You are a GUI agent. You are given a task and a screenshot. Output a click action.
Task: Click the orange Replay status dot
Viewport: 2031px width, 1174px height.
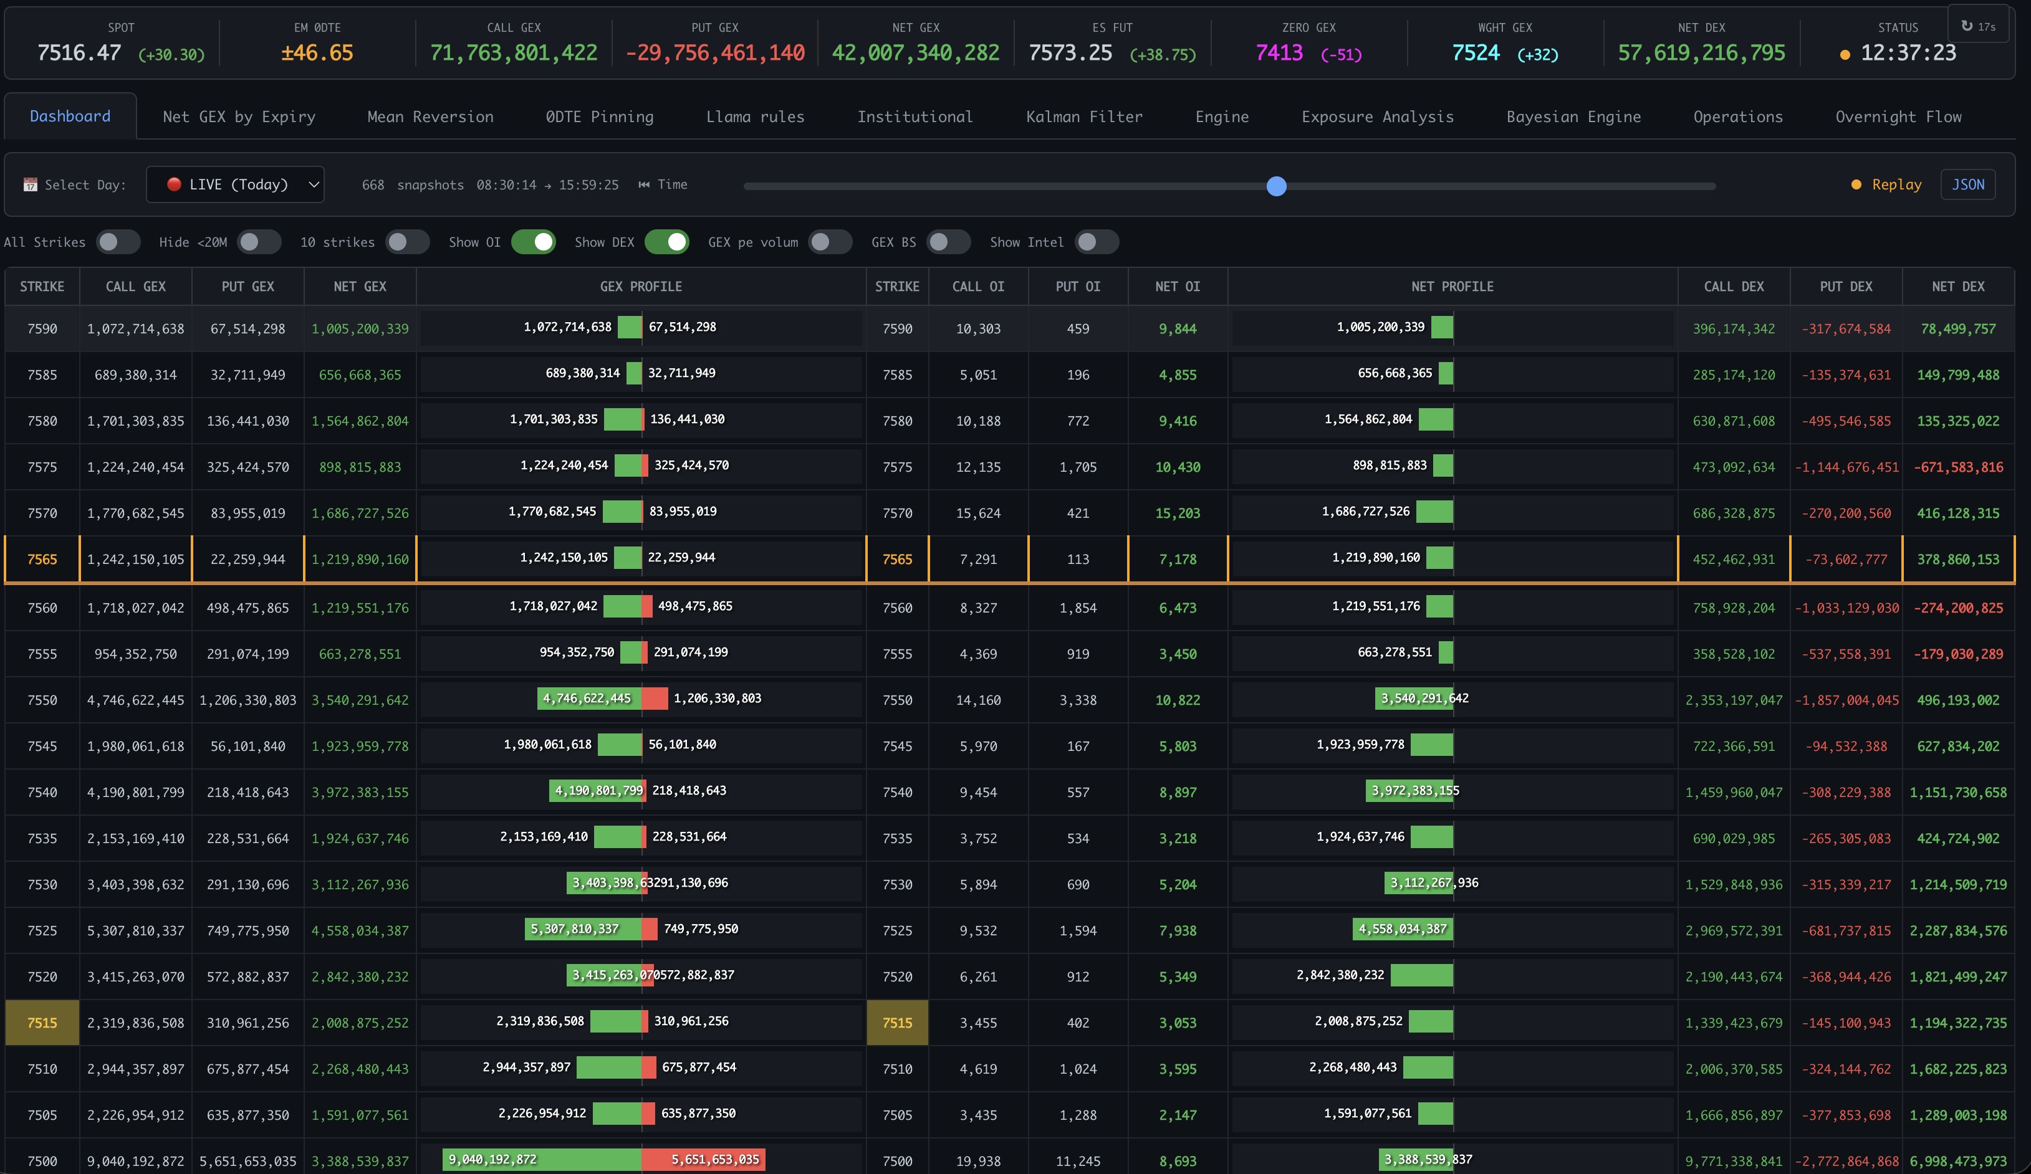(1856, 184)
